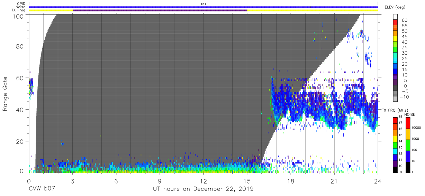This screenshot has width=425, height=196.
Task: Click the 'TX Freq' row label
Action: tap(19, 10)
